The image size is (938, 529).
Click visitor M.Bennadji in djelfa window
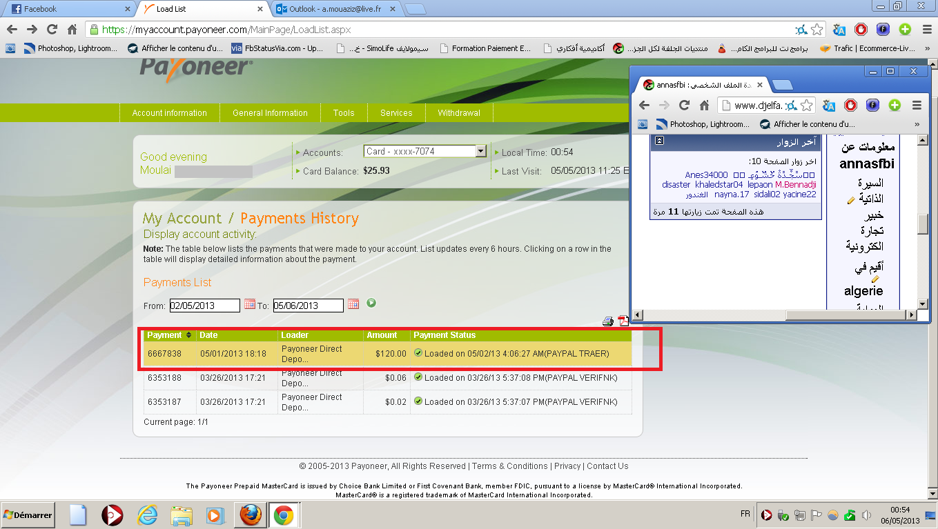coord(796,184)
